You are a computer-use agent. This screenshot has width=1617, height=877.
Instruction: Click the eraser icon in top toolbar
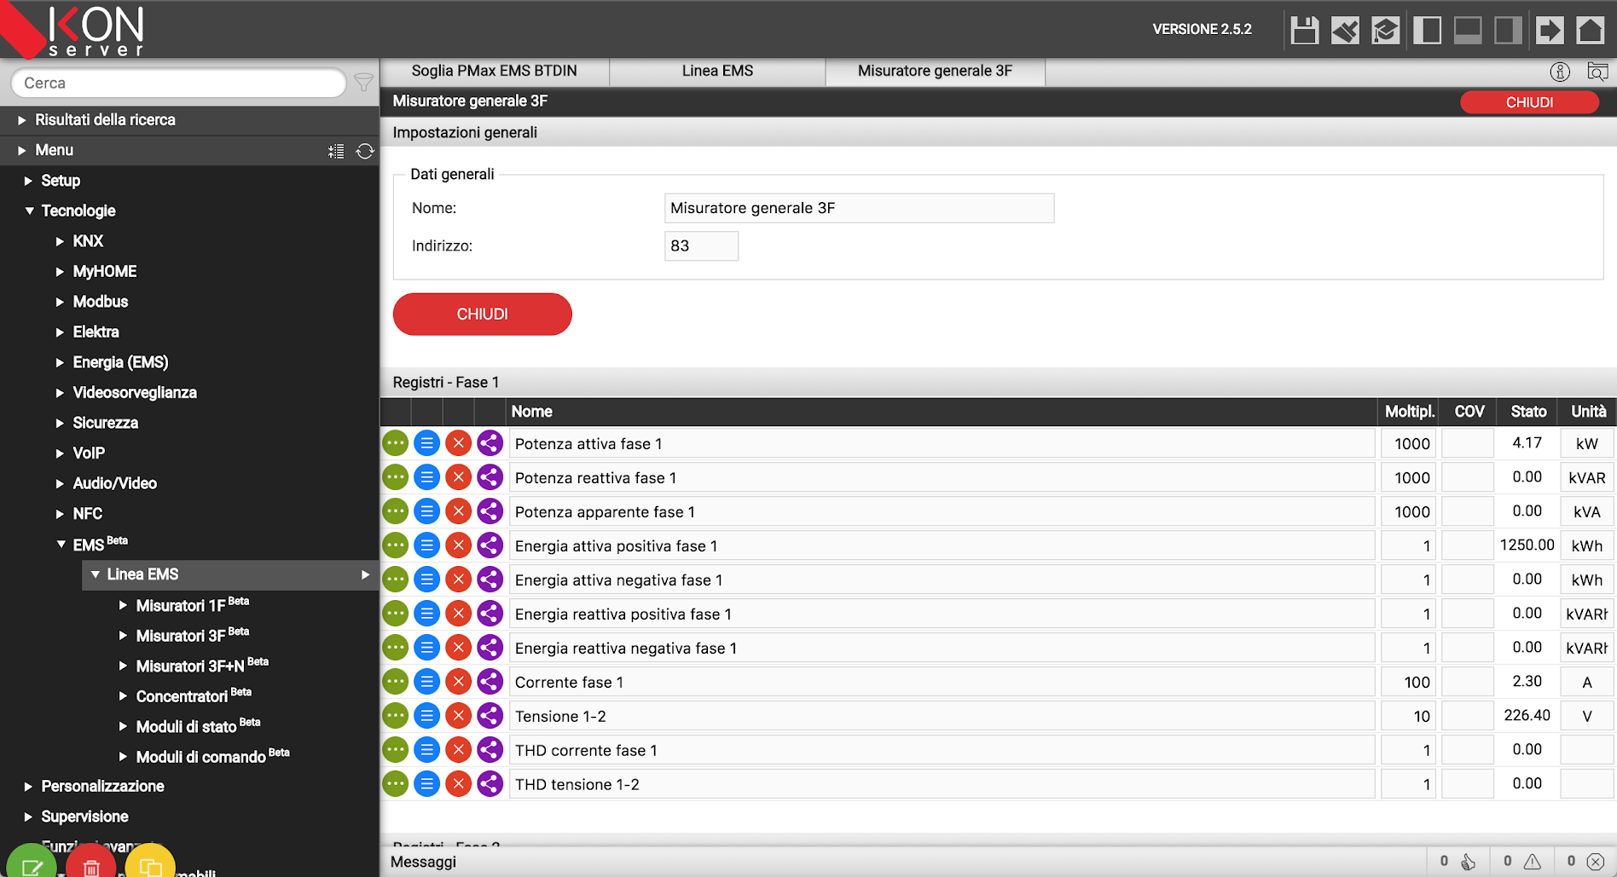(x=1345, y=31)
